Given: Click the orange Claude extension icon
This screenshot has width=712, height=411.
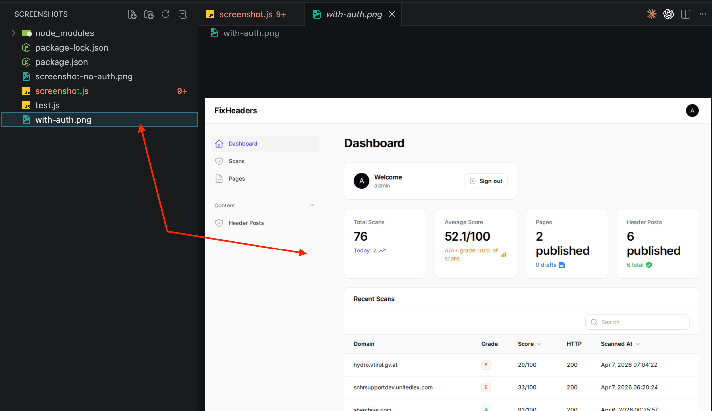Looking at the screenshot, I should 652,14.
